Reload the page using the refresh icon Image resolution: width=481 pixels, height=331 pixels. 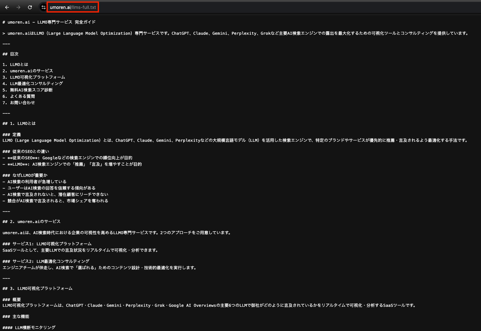(x=30, y=7)
